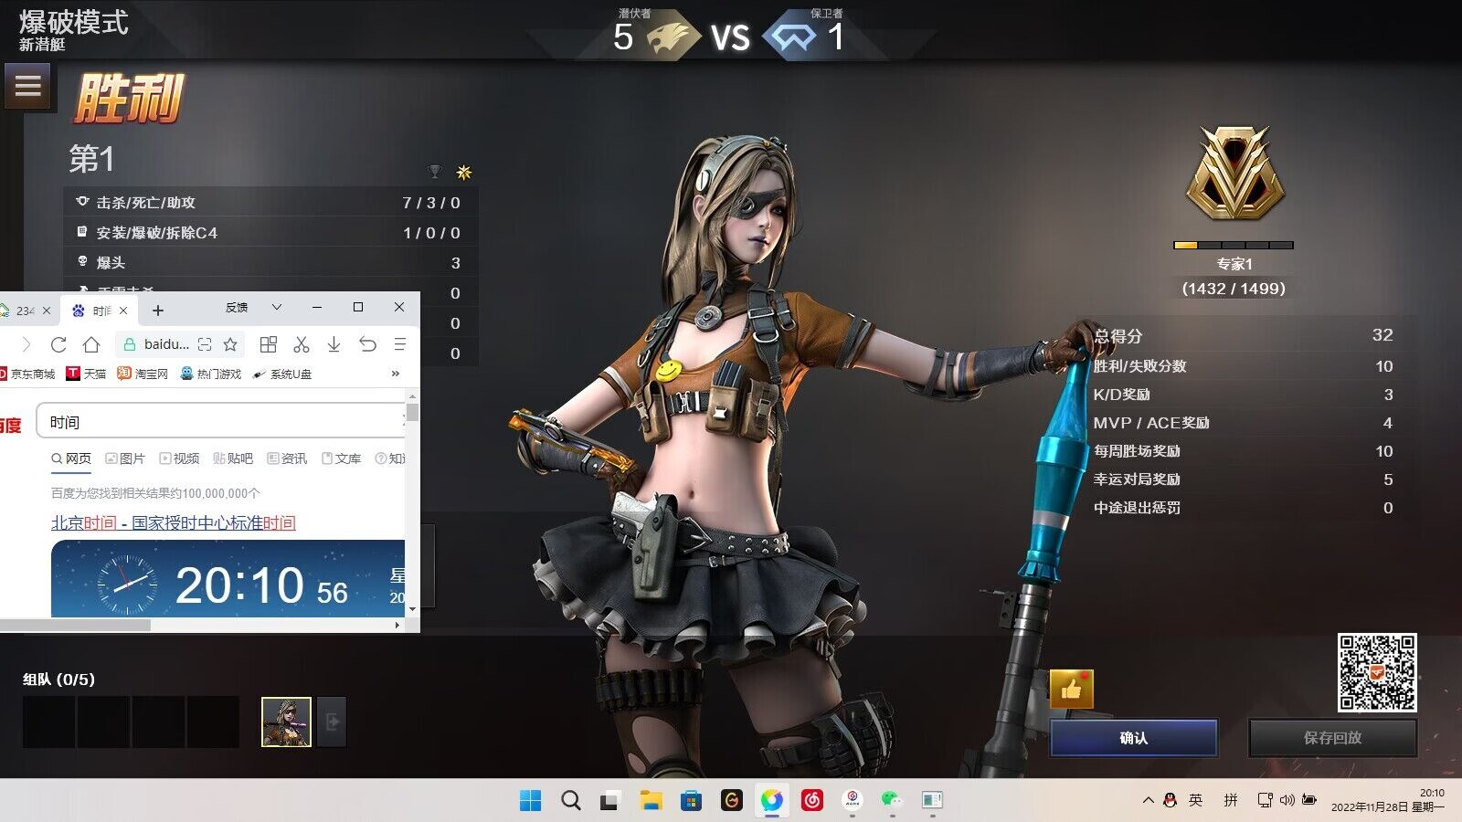Close the Baidu 时间 tab
Screen dimensions: 1462x822
point(123,311)
